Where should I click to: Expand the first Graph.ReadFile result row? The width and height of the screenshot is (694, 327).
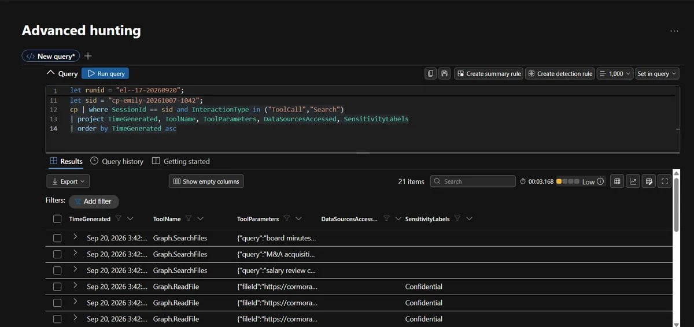(75, 285)
